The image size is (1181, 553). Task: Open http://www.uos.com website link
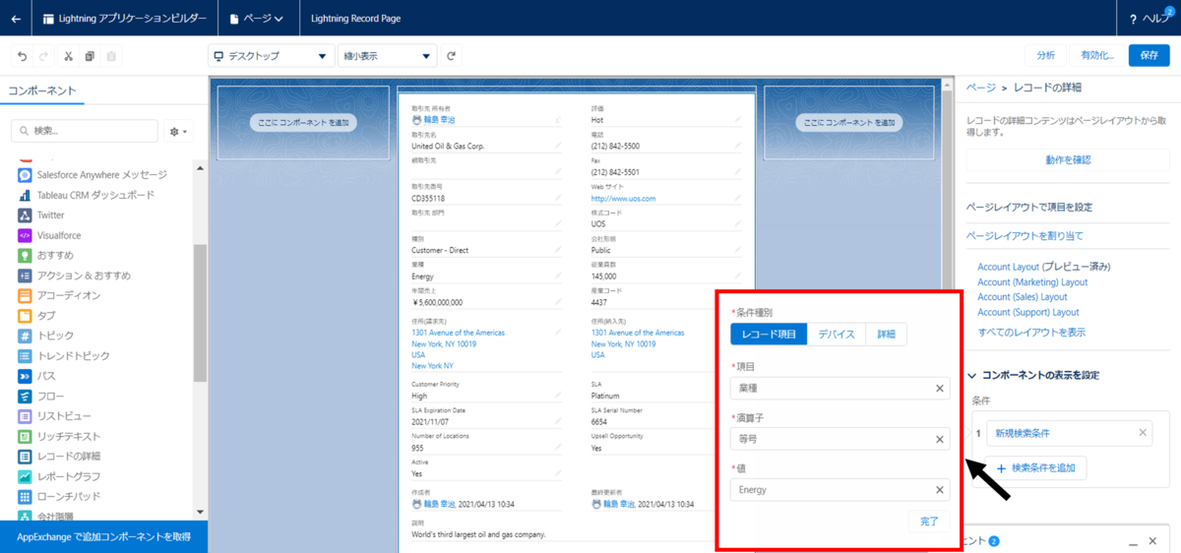pyautogui.click(x=623, y=198)
